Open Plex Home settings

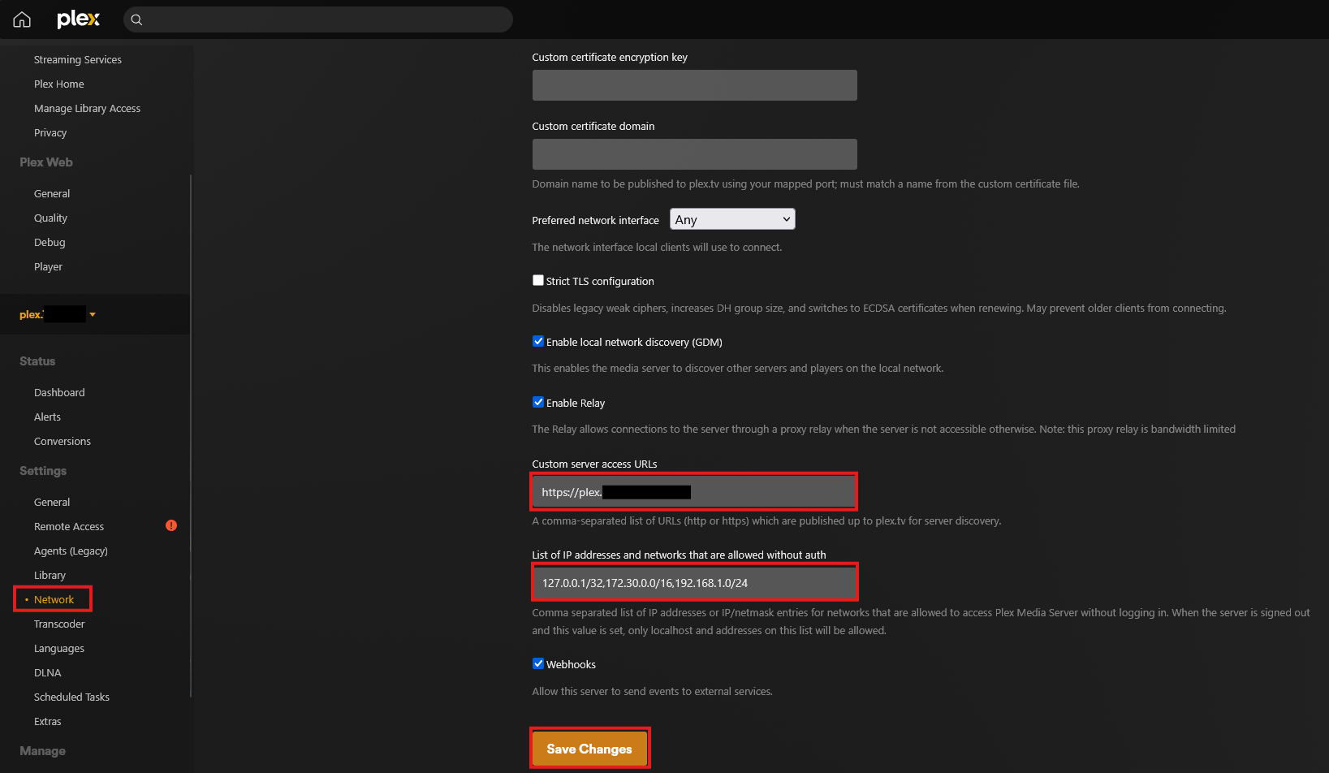pos(59,84)
